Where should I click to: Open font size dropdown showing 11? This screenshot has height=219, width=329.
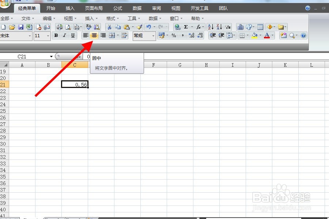[48, 36]
